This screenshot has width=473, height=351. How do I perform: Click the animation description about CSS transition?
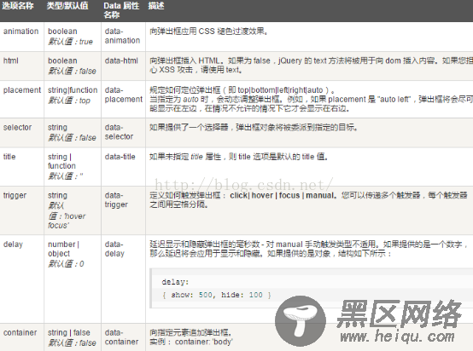click(x=208, y=32)
